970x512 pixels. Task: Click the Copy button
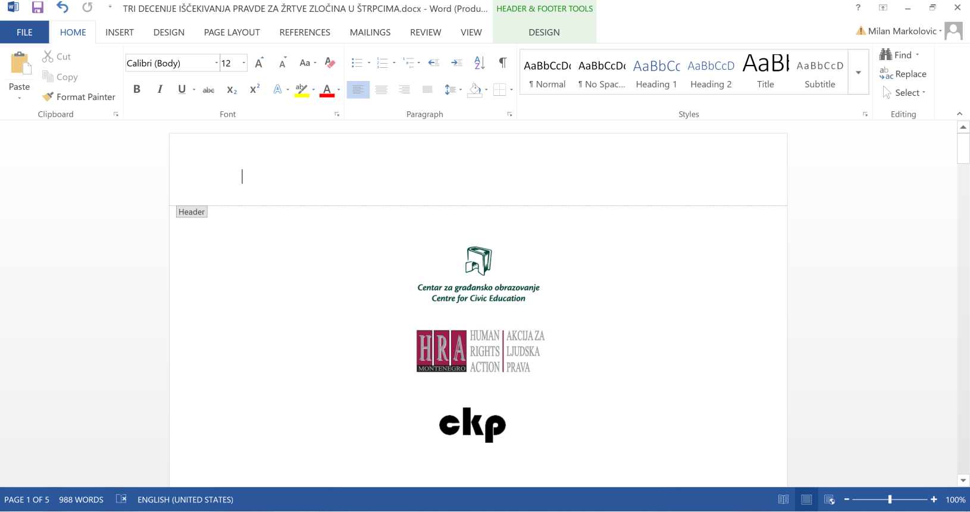[60, 77]
